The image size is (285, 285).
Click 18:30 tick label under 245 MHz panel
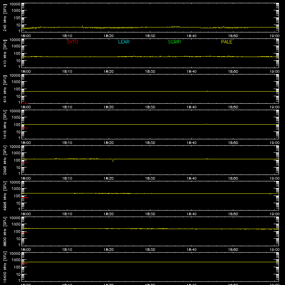point(150,36)
